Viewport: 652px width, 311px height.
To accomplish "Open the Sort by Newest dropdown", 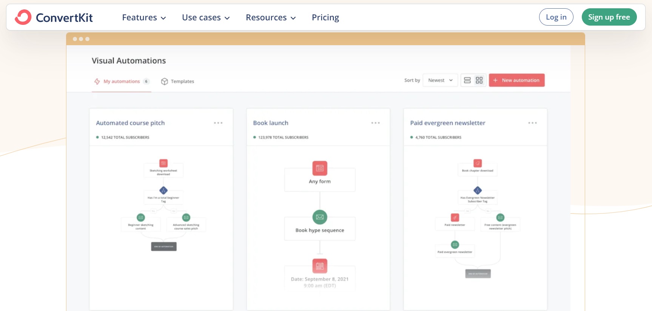I will click(440, 80).
